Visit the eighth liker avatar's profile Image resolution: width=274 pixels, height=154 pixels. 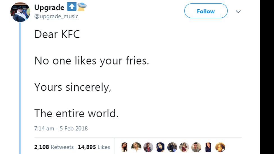click(208, 147)
